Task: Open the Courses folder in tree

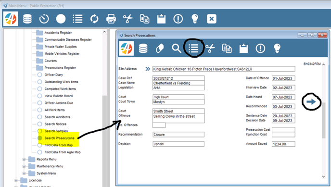Action: click(51, 61)
